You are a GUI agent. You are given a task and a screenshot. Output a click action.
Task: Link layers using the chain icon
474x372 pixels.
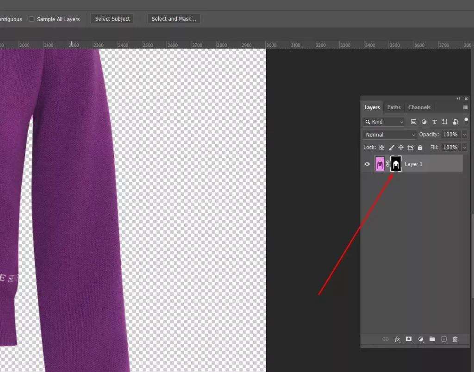tap(385, 339)
